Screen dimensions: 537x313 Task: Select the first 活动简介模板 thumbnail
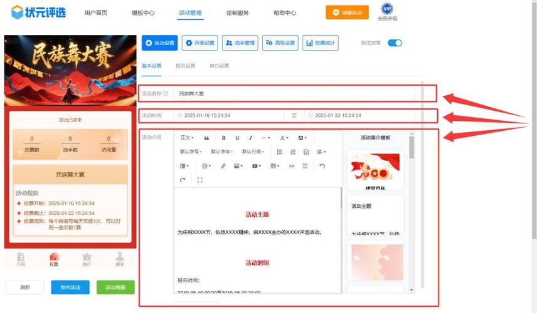(x=375, y=171)
